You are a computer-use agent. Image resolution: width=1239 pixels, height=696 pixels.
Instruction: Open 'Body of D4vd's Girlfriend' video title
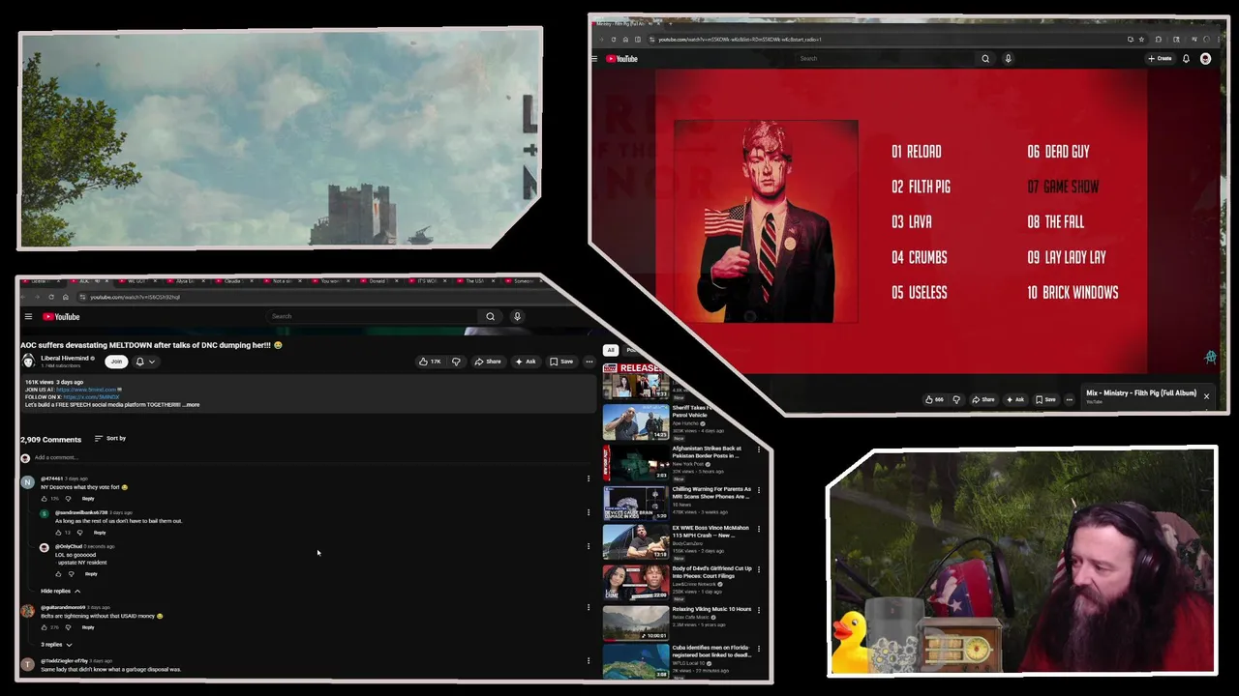(711, 572)
